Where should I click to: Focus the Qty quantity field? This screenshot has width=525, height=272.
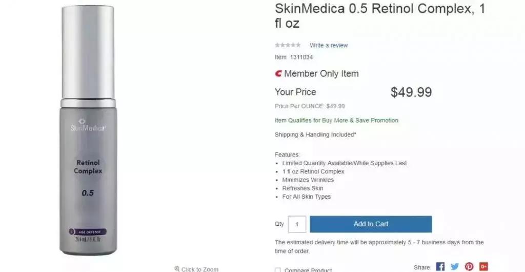pyautogui.click(x=297, y=224)
